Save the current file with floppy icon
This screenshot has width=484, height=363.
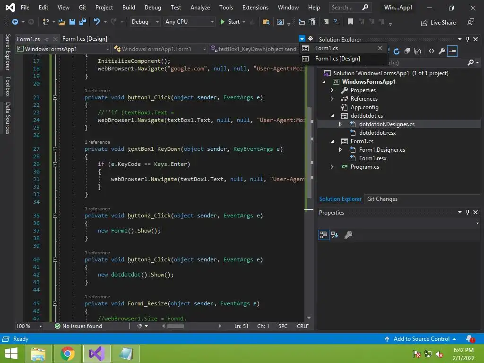tap(72, 22)
